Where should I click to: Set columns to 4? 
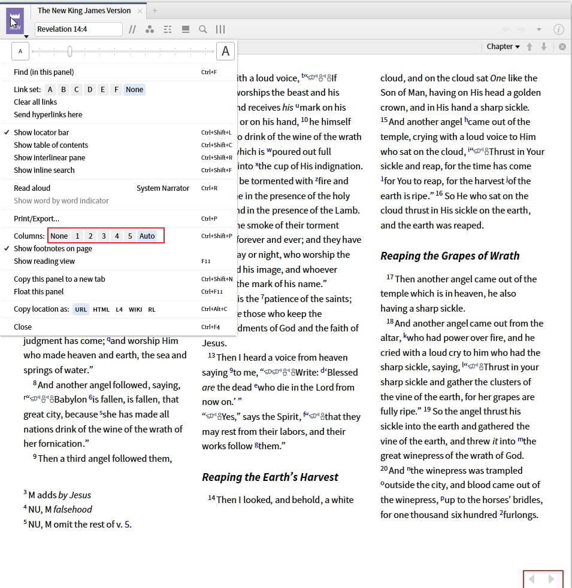tap(117, 236)
